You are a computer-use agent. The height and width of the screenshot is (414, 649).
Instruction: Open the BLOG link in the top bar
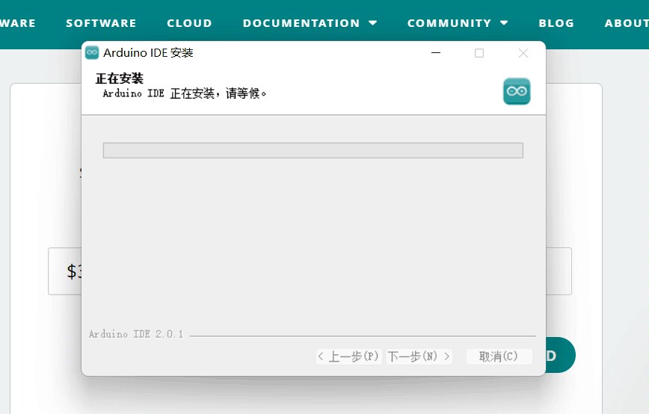tap(556, 23)
